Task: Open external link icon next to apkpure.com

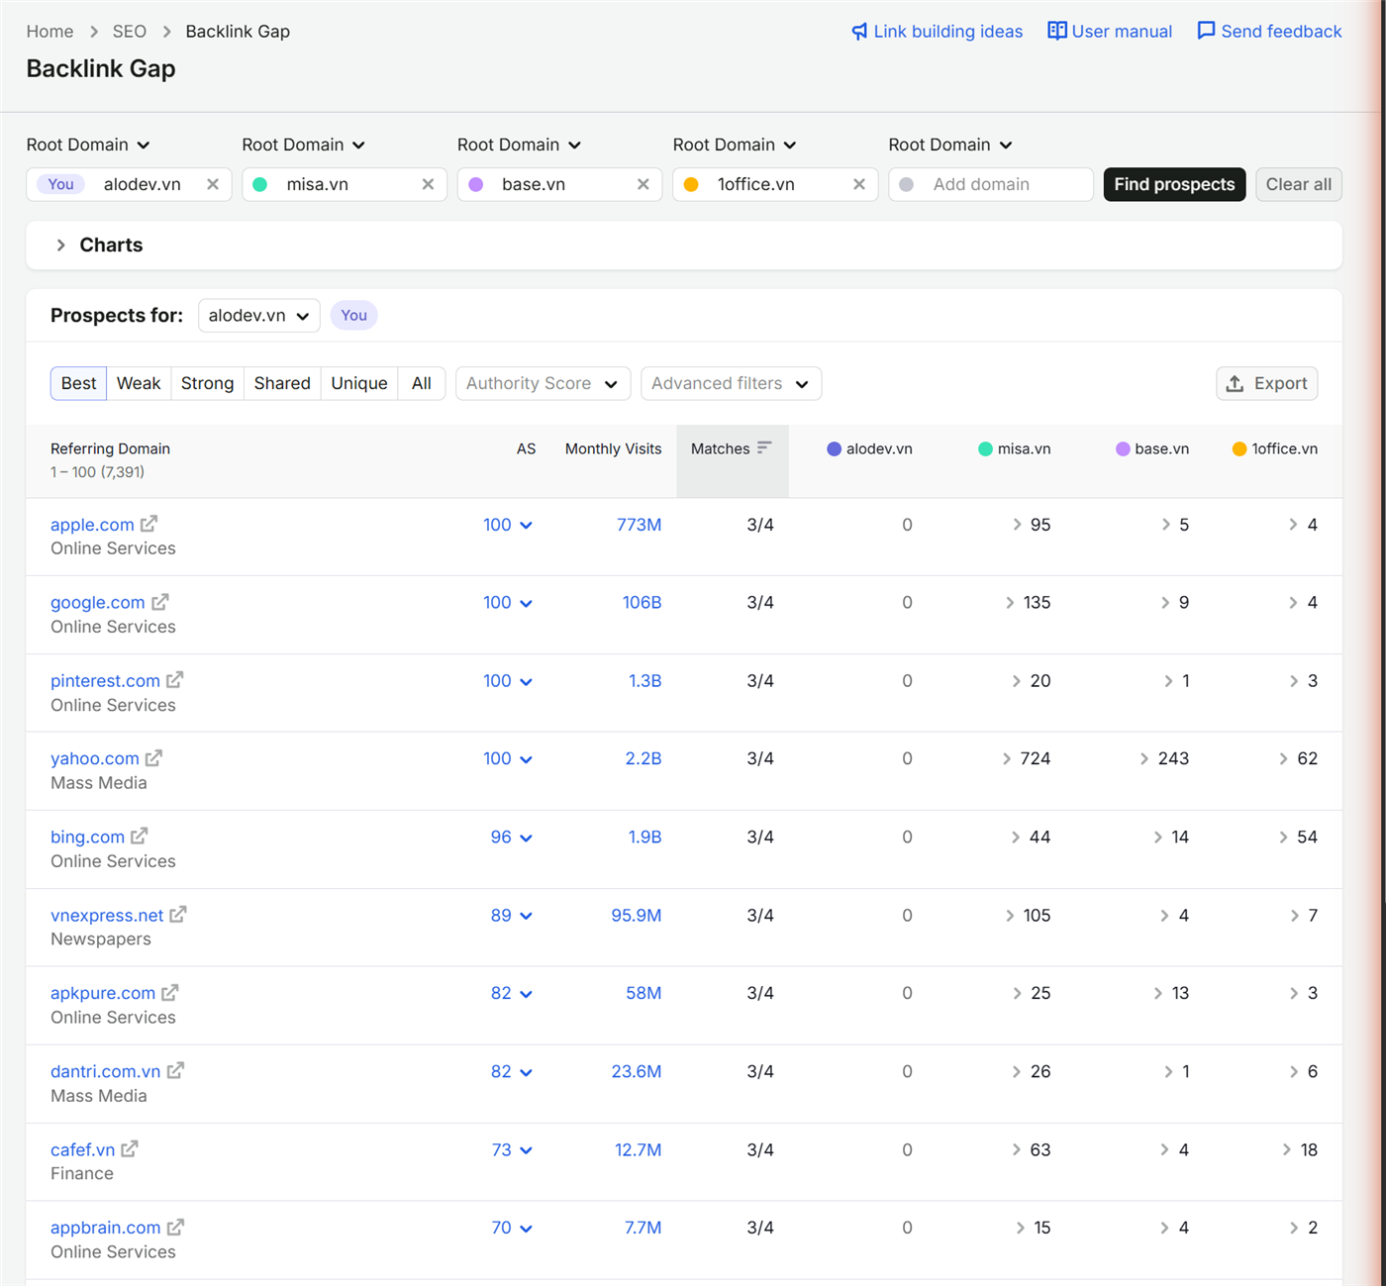Action: (170, 993)
